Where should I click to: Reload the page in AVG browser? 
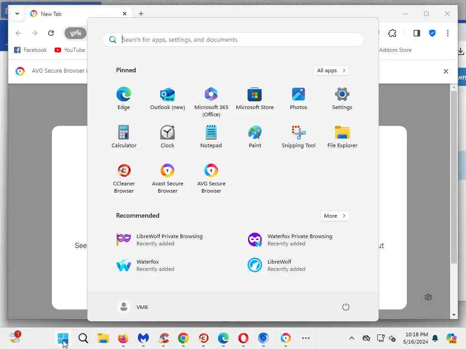pos(51,33)
